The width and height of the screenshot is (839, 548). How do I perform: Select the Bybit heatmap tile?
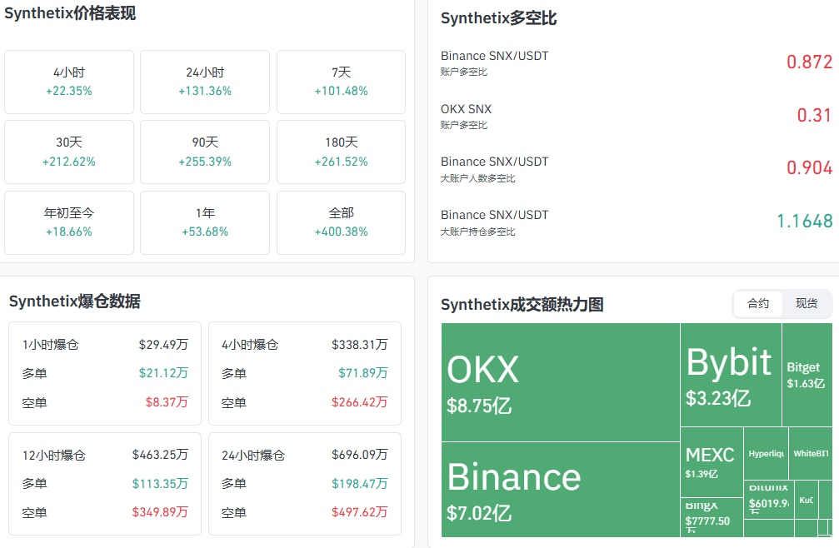(731, 375)
